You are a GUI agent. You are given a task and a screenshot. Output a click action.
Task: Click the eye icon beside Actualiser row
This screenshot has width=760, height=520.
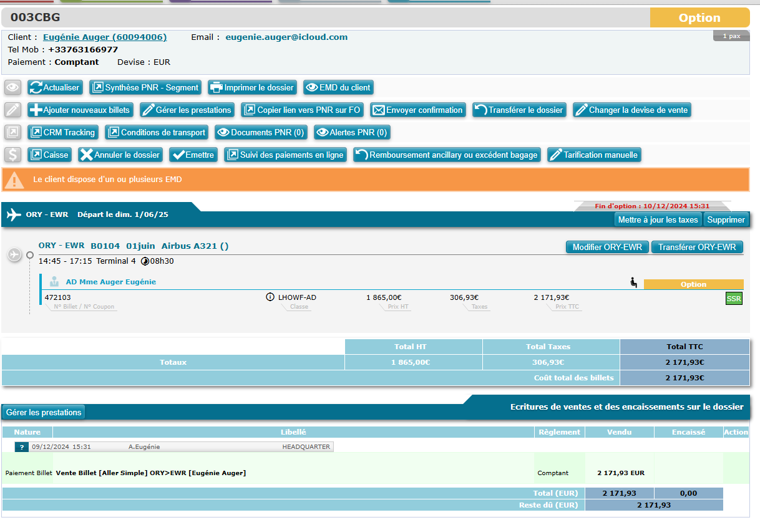[x=12, y=88]
